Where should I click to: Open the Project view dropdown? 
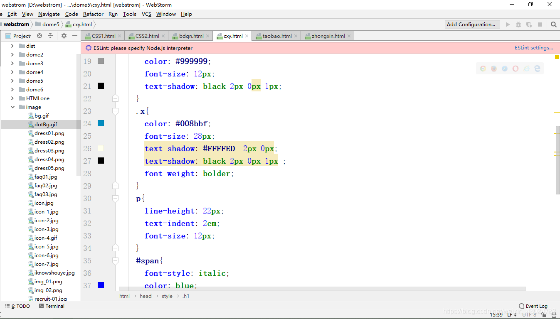18,36
